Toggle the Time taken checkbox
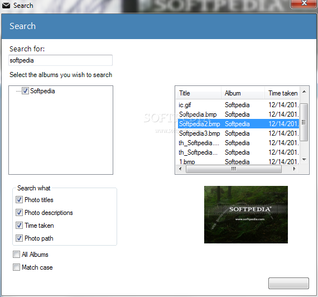 19,226
